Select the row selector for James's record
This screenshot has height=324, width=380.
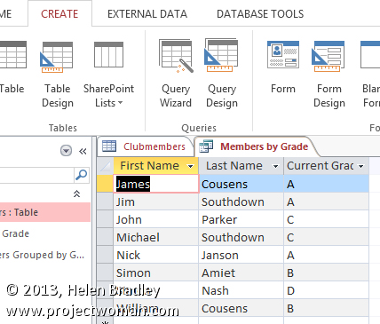click(105, 184)
